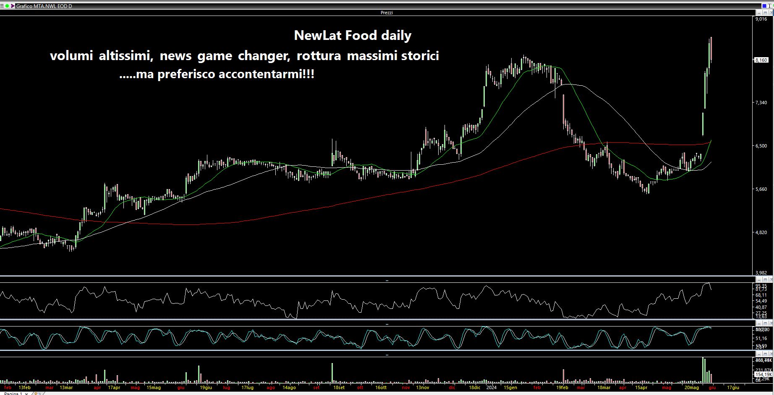
Task: Click the 8,160 current price label
Action: tap(761, 60)
